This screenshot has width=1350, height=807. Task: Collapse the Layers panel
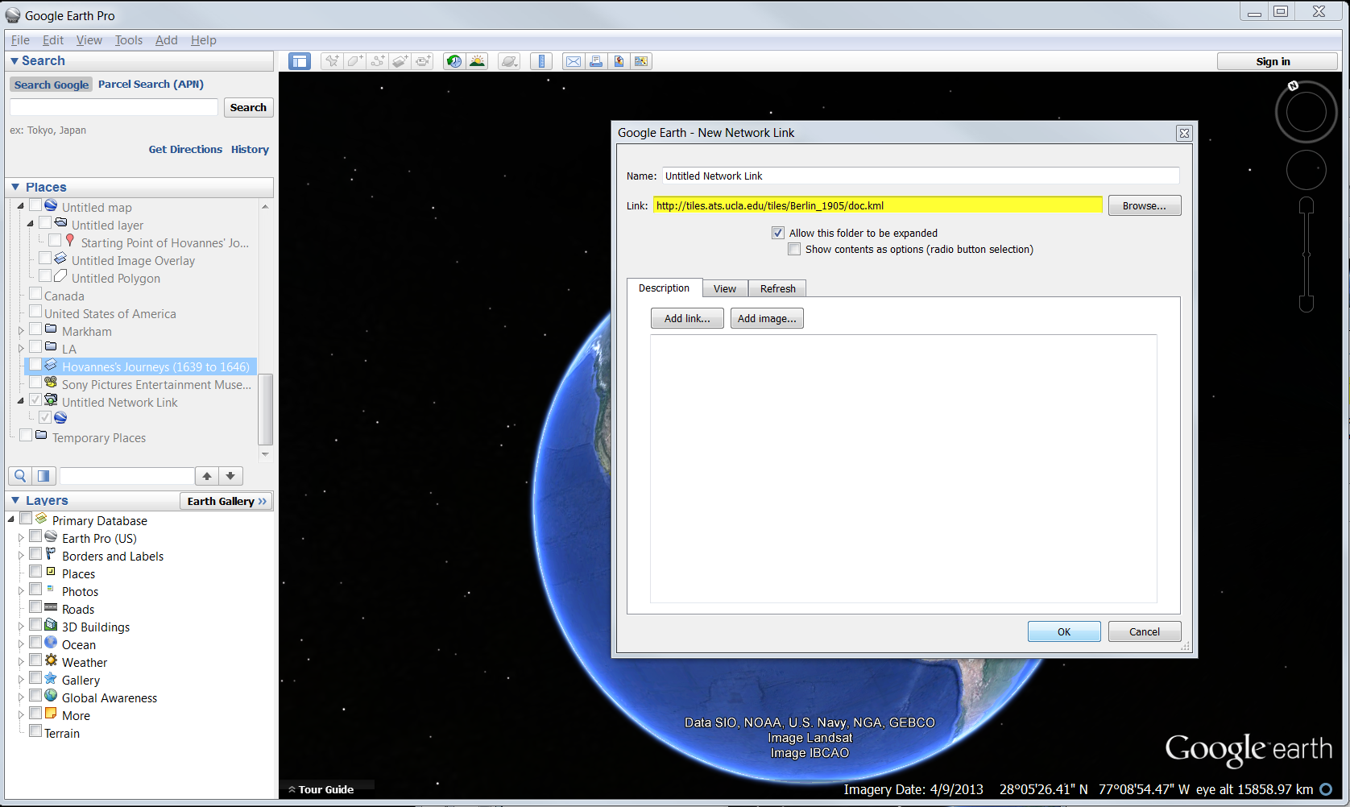(x=14, y=500)
